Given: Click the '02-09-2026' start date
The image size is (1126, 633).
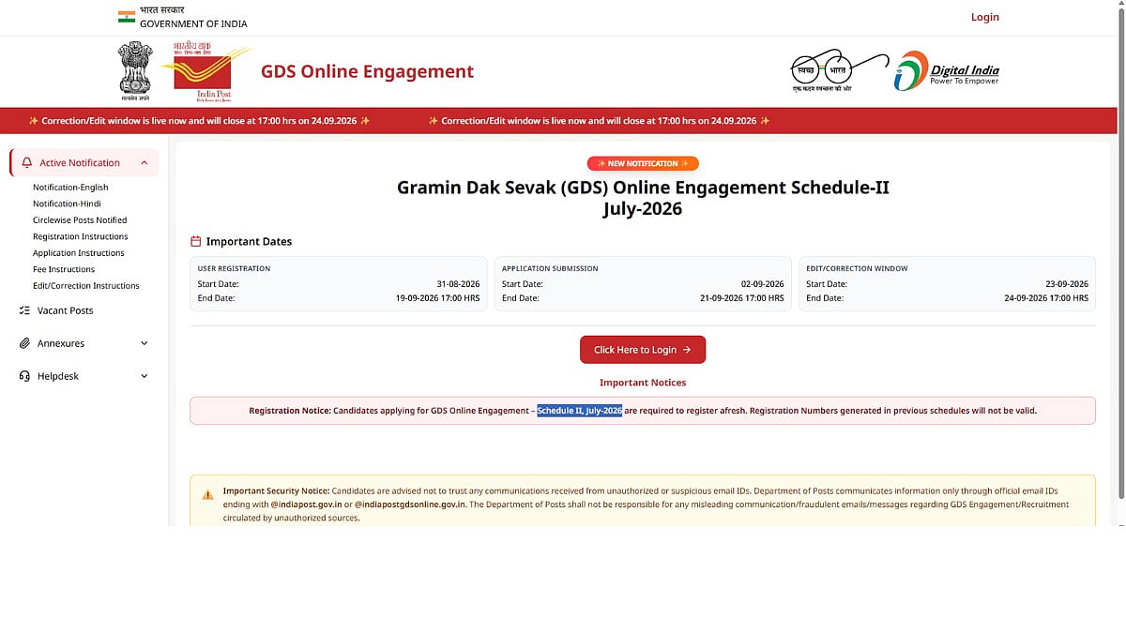Looking at the screenshot, I should (x=762, y=284).
